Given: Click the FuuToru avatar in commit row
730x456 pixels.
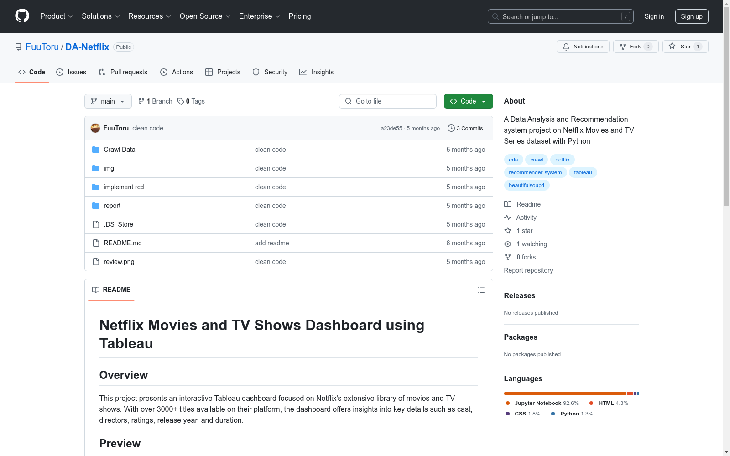Looking at the screenshot, I should [x=95, y=128].
